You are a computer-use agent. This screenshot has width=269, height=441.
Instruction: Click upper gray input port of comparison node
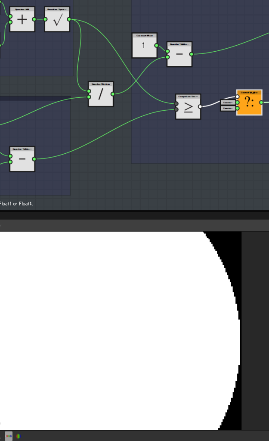coord(176,104)
